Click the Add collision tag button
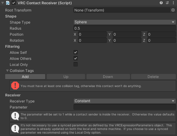The image size is (177, 136). 25,77
